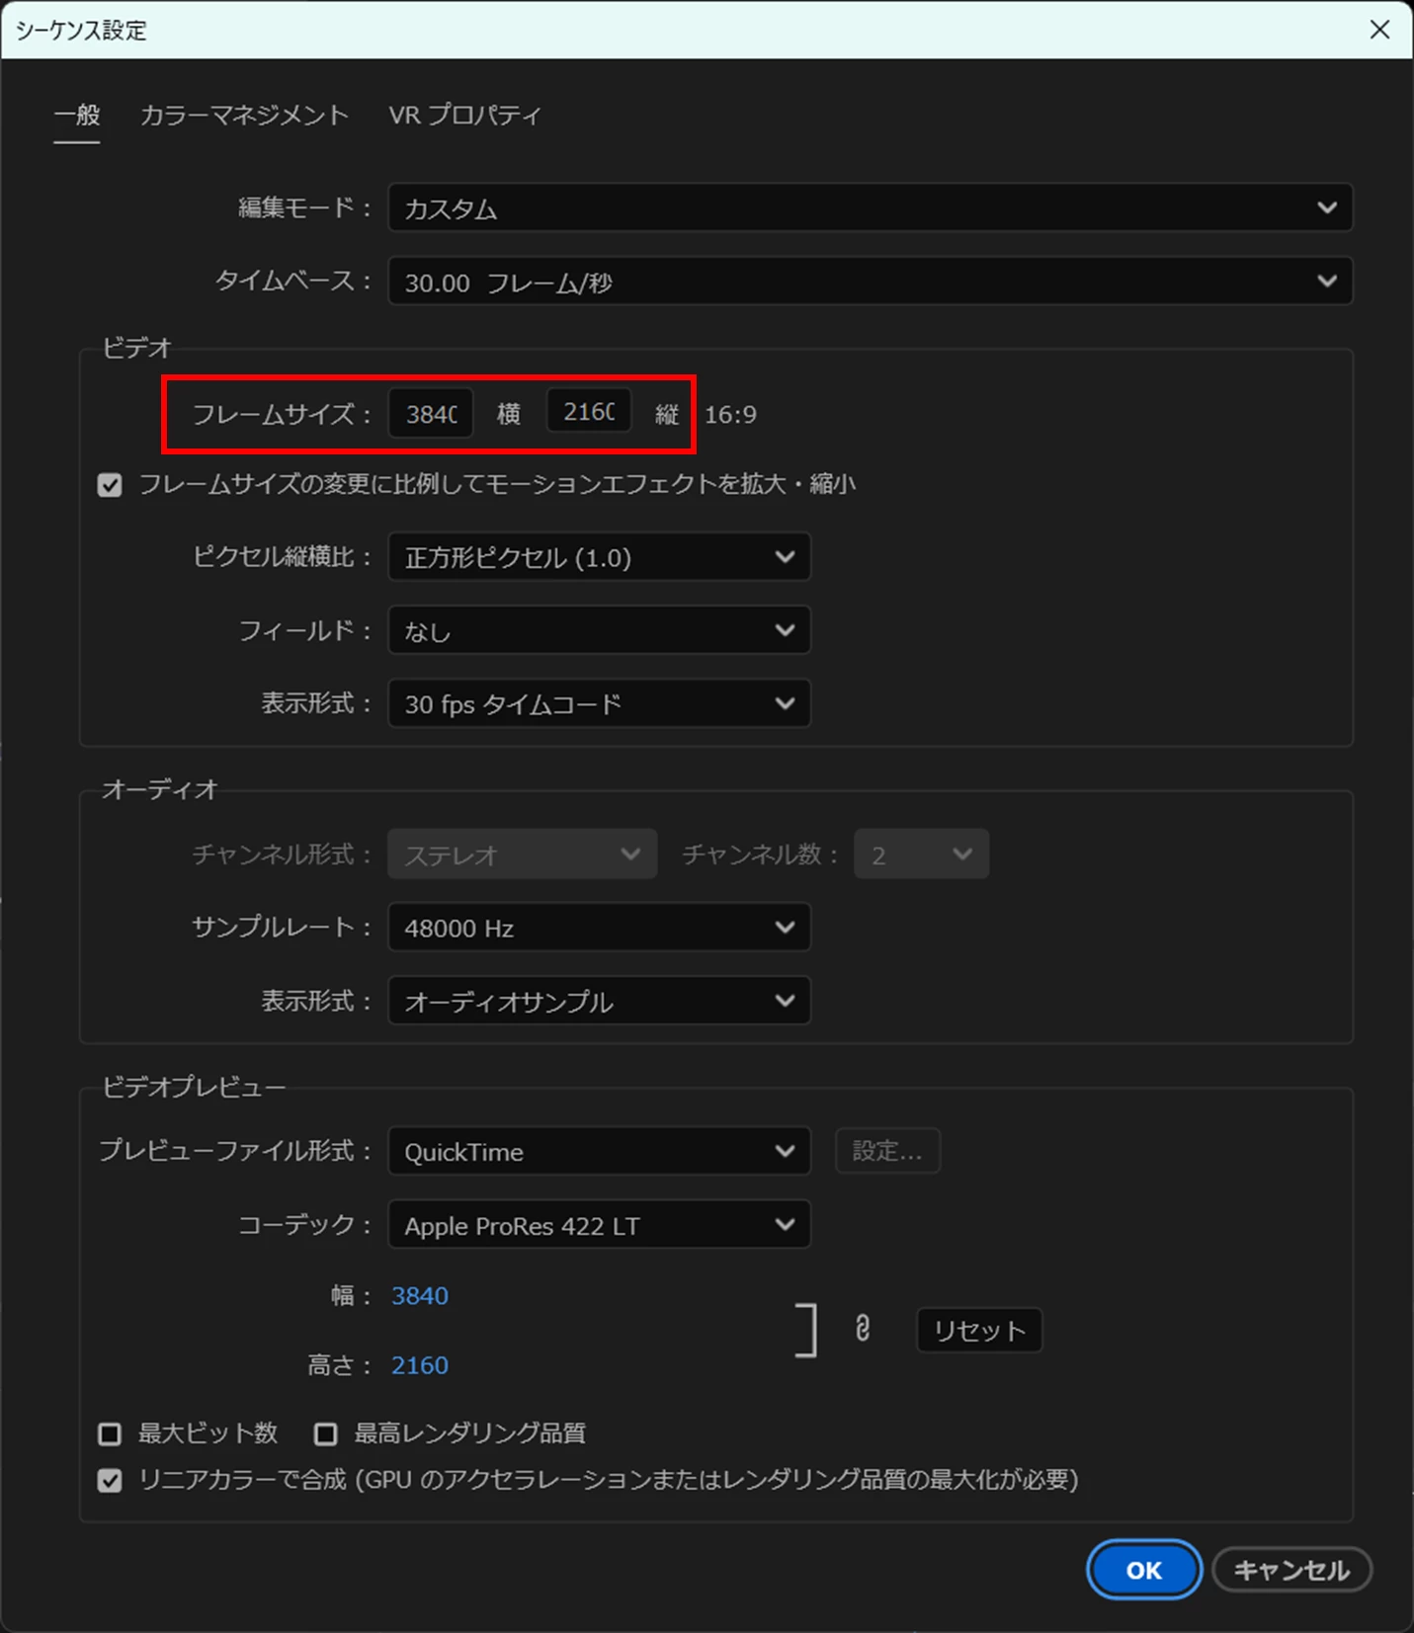Click the 16:9 aspect ratio text
This screenshot has height=1633, width=1414.
click(x=730, y=414)
